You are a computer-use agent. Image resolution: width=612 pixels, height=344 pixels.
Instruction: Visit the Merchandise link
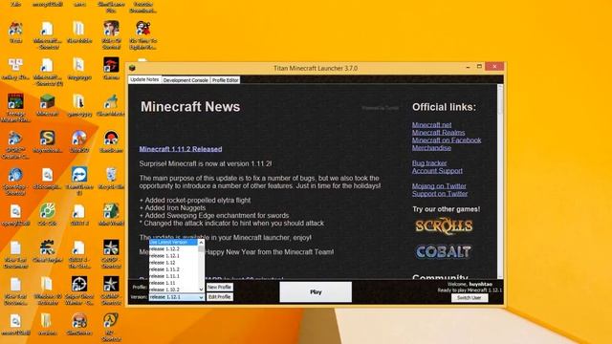click(x=431, y=148)
